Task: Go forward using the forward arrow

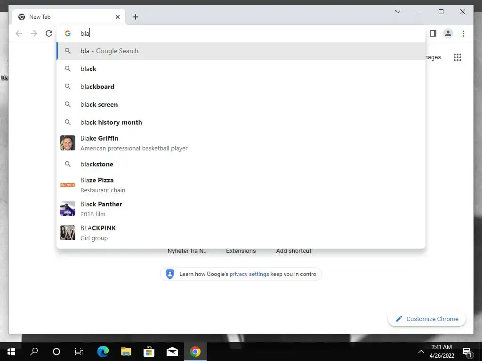Action: (34, 33)
